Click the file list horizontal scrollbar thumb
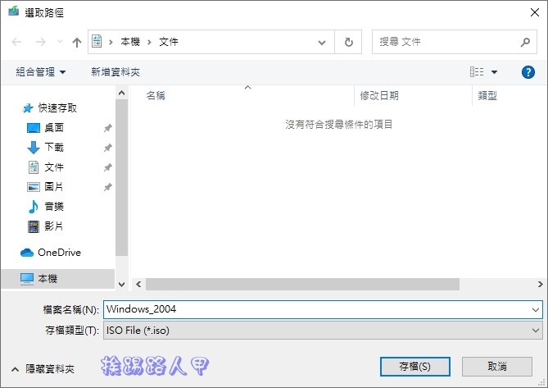This screenshot has height=388, width=548. [302, 284]
